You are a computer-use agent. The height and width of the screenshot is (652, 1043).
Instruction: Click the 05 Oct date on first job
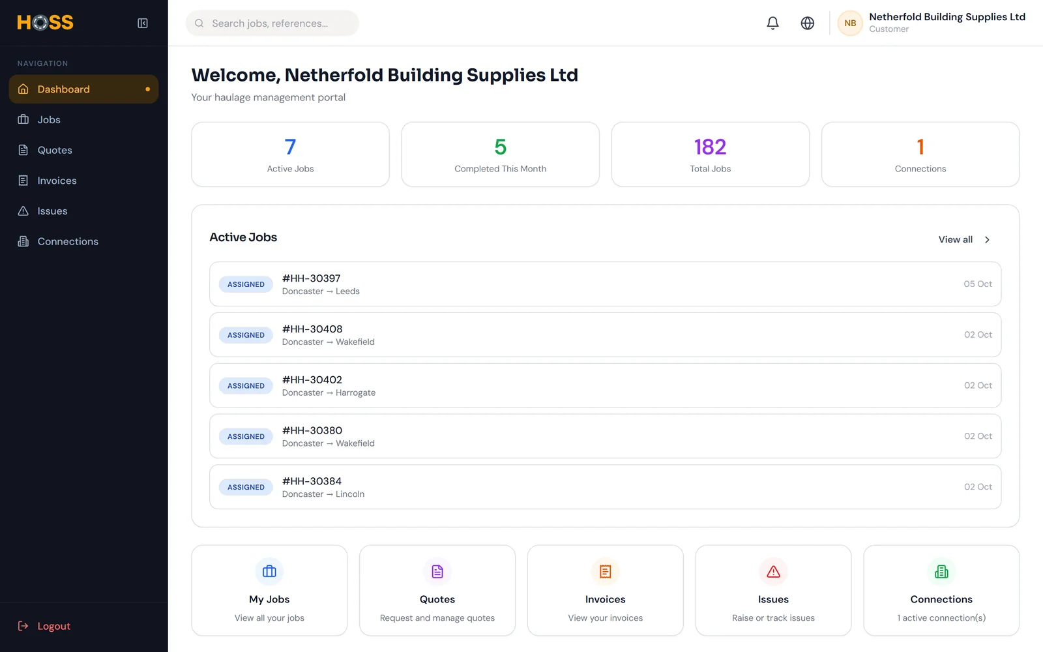click(978, 284)
